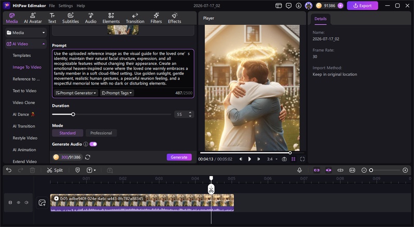The width and height of the screenshot is (414, 227).
Task: Add a marker with the shield icon
Action: coord(77,170)
